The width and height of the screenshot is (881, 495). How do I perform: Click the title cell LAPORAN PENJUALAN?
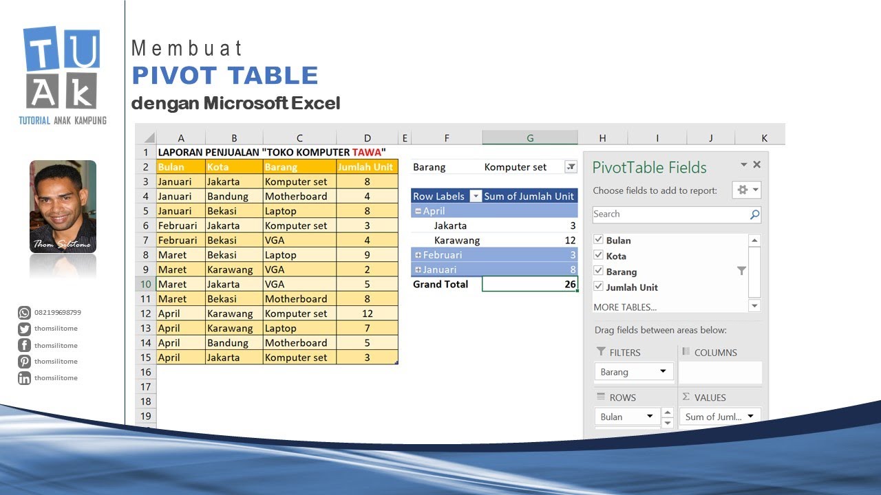tap(272, 153)
